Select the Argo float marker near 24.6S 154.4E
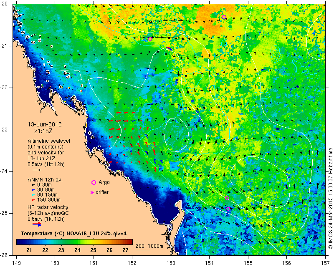334x267 pixels. [227, 198]
